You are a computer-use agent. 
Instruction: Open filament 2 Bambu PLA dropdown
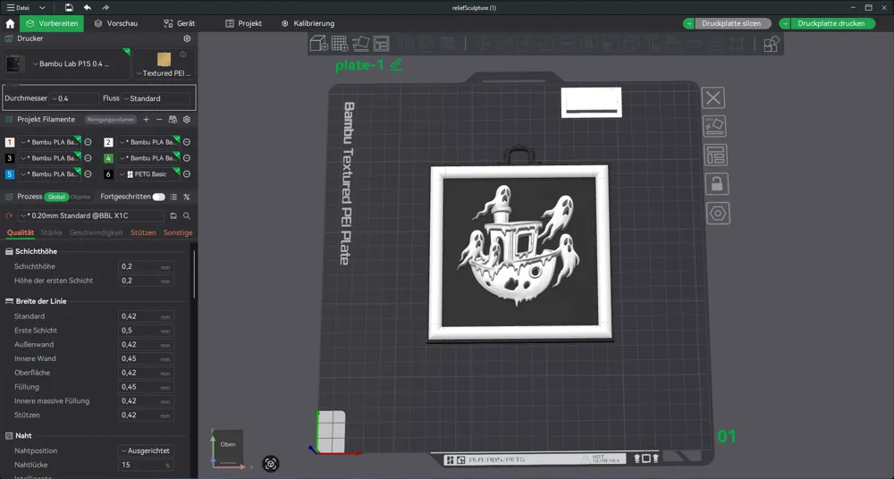(148, 142)
